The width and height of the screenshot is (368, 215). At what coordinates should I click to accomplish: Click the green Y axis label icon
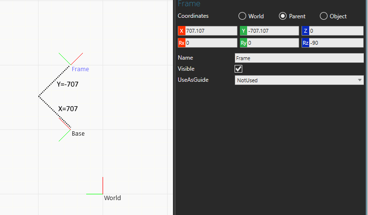[244, 31]
